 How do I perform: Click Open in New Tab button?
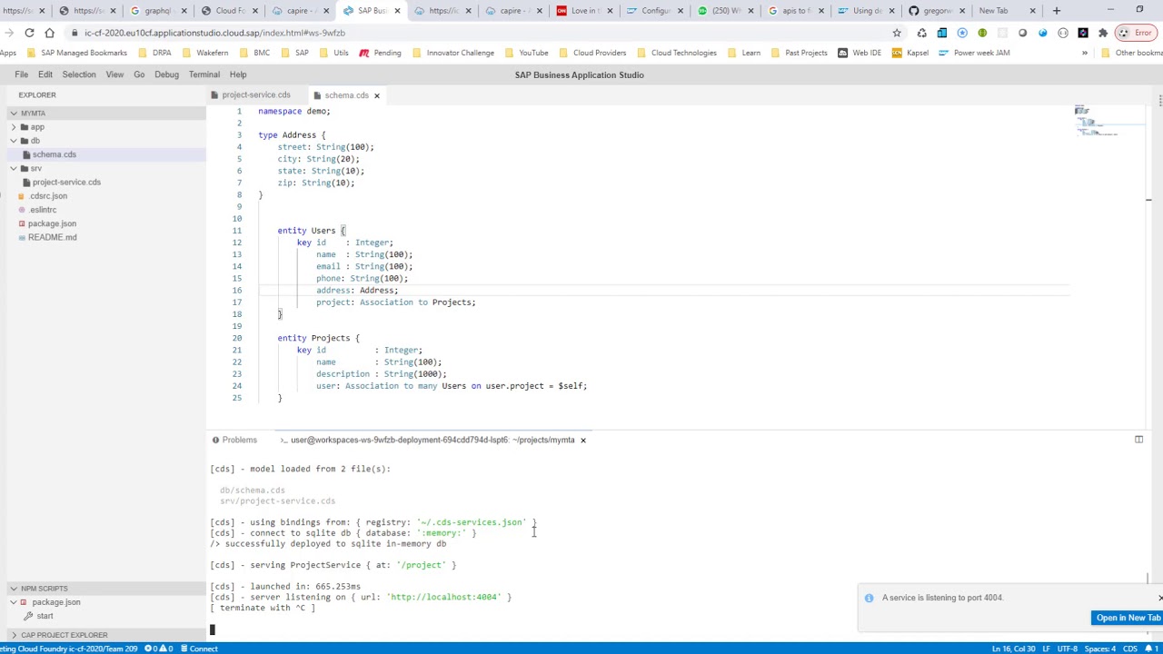tap(1128, 618)
